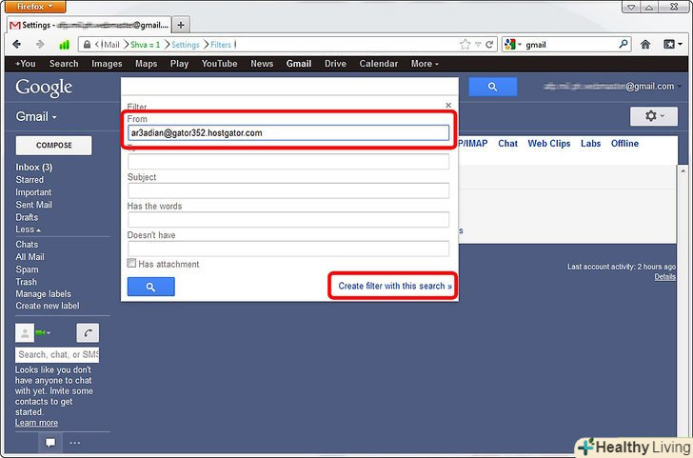The width and height of the screenshot is (693, 458).
Task: Reload the page with refresh icon
Action: click(489, 44)
